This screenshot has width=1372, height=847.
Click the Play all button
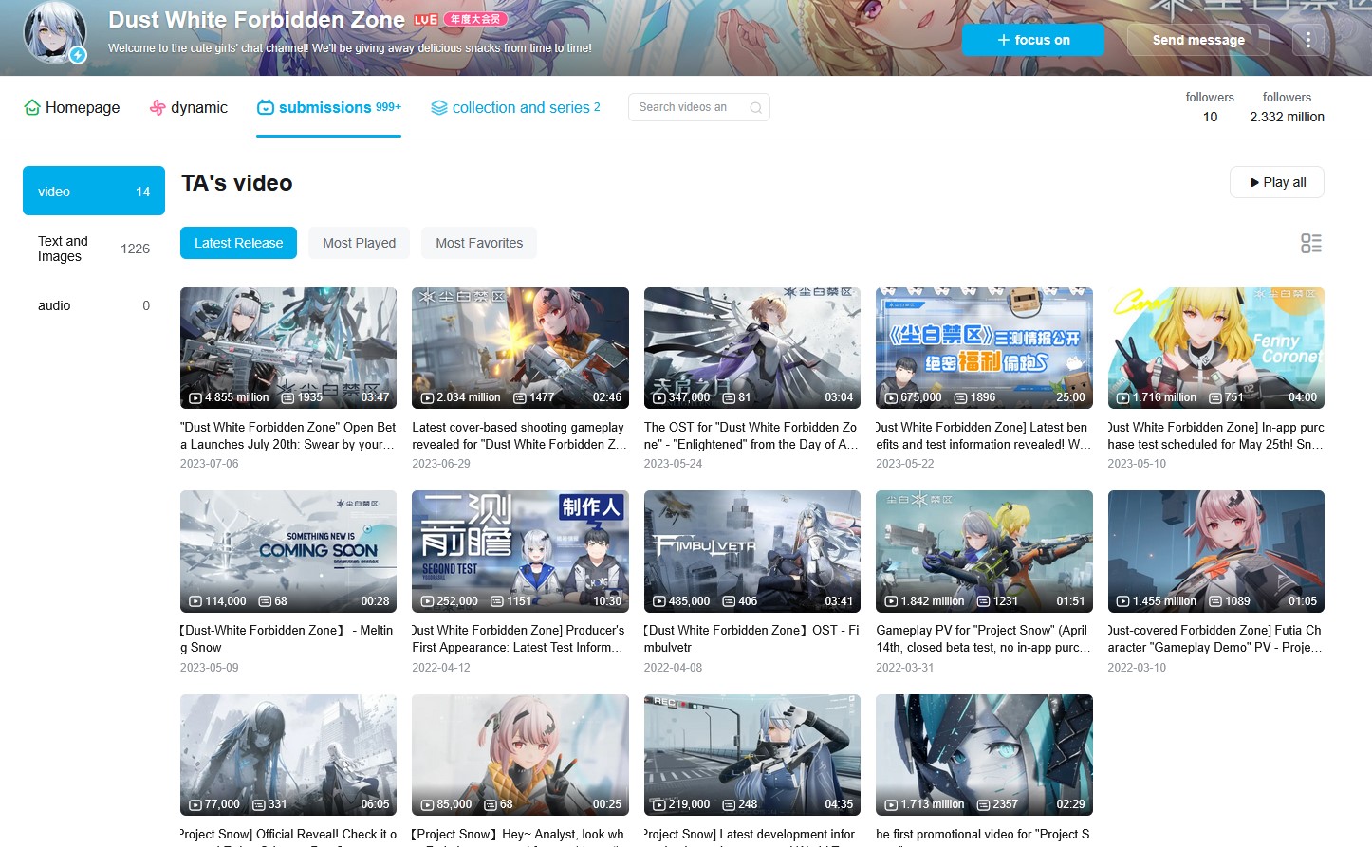click(x=1277, y=182)
